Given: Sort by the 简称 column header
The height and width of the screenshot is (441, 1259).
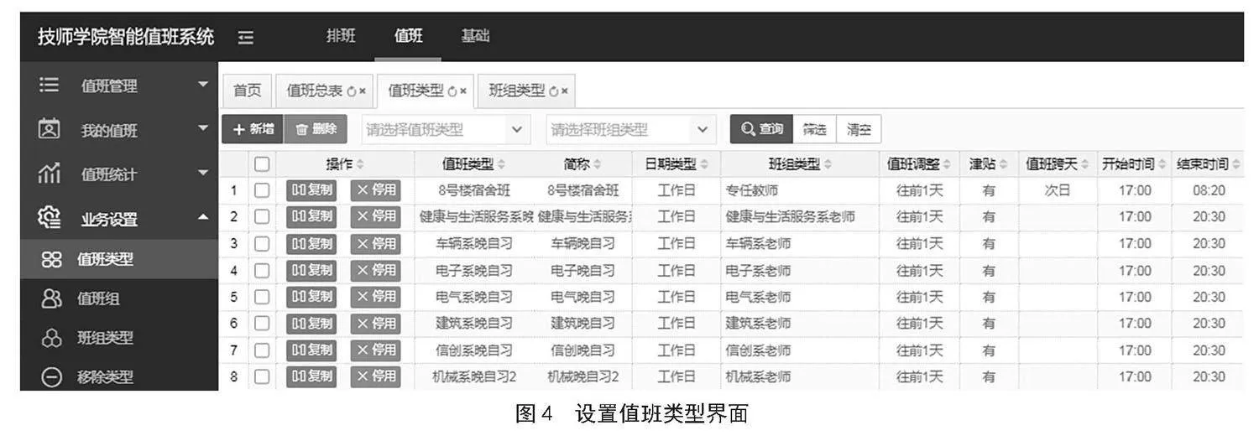Looking at the screenshot, I should (x=582, y=164).
